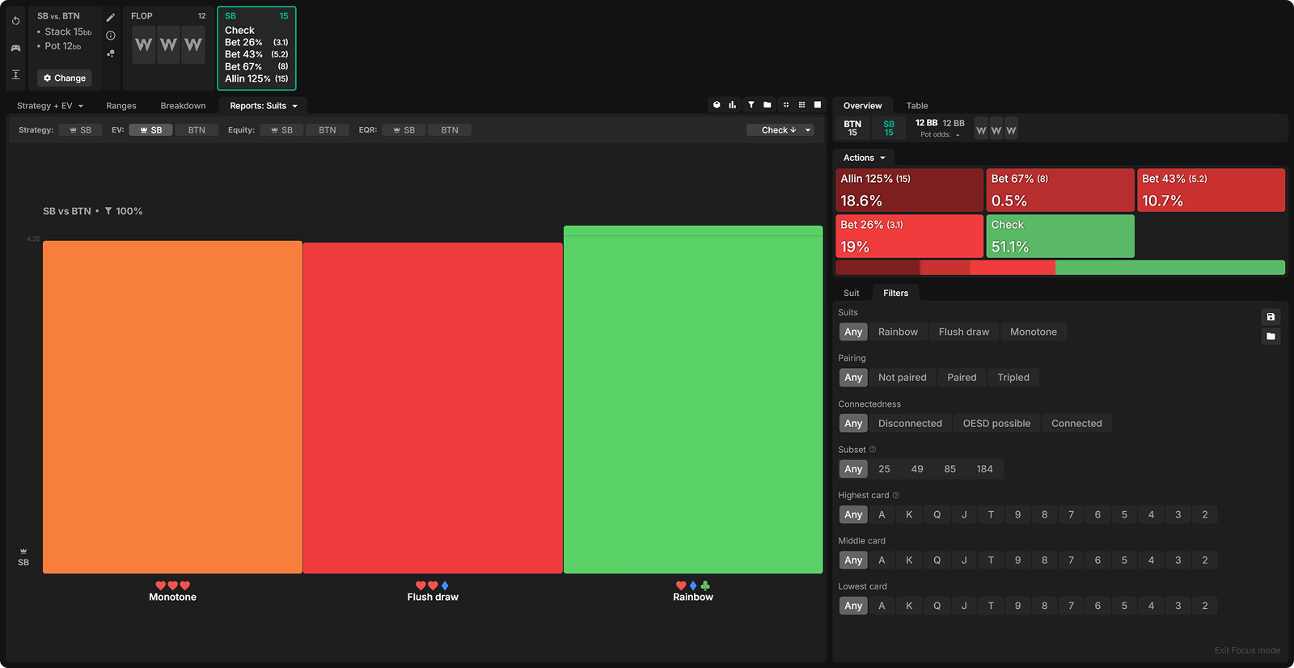1294x668 pixels.
Task: Open the gamepad practice icon in the left sidebar
Action: pyautogui.click(x=15, y=48)
